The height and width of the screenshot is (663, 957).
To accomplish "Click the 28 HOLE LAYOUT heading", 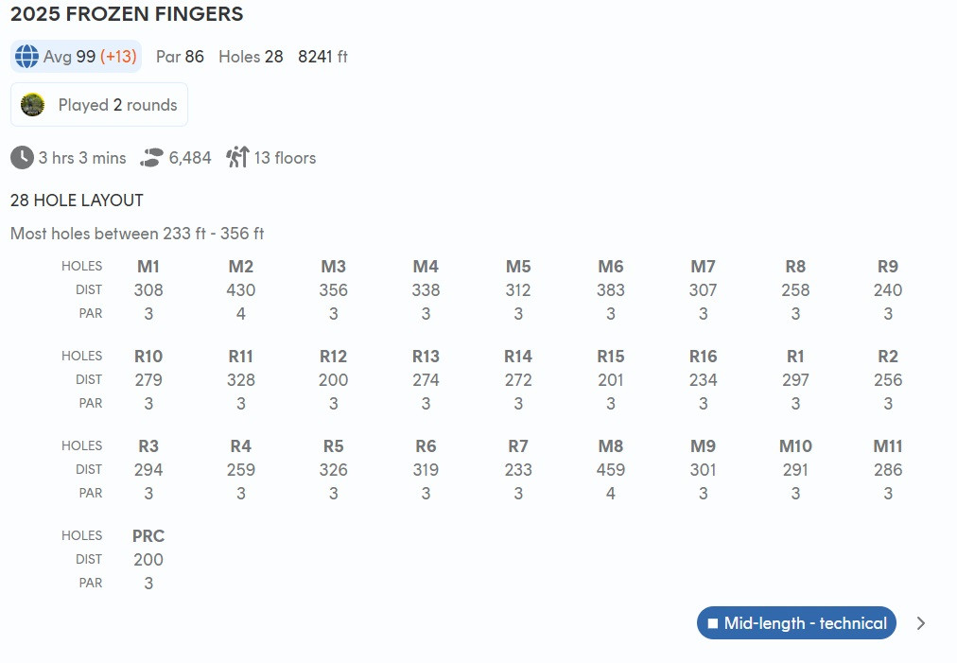I will [77, 201].
